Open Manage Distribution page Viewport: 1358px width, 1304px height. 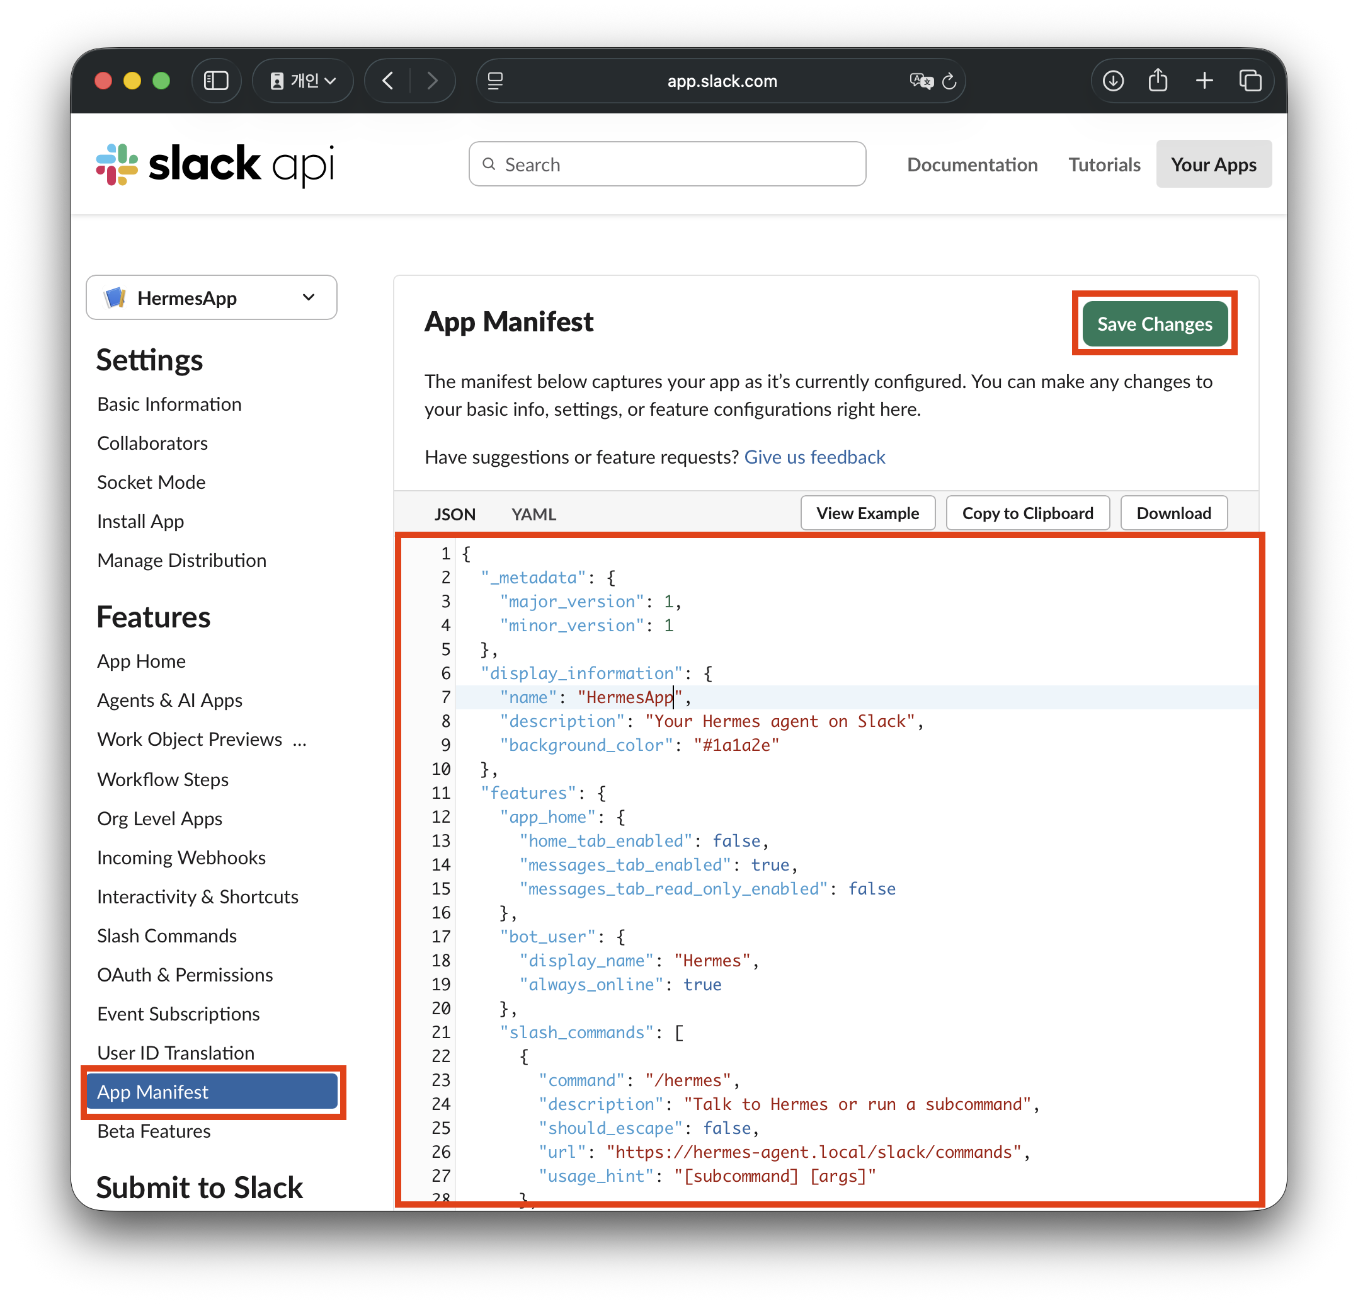click(181, 561)
